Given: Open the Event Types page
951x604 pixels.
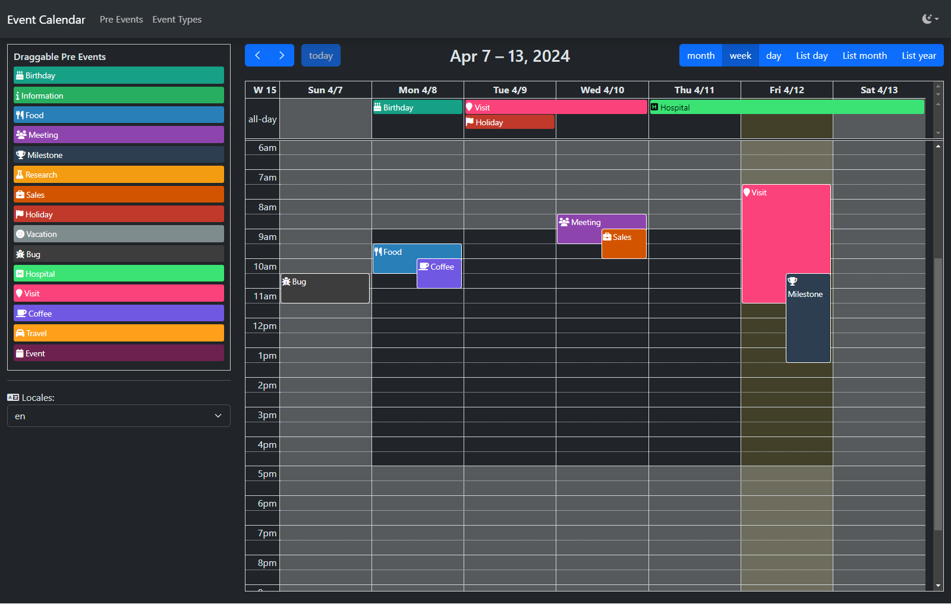Looking at the screenshot, I should pyautogui.click(x=177, y=19).
